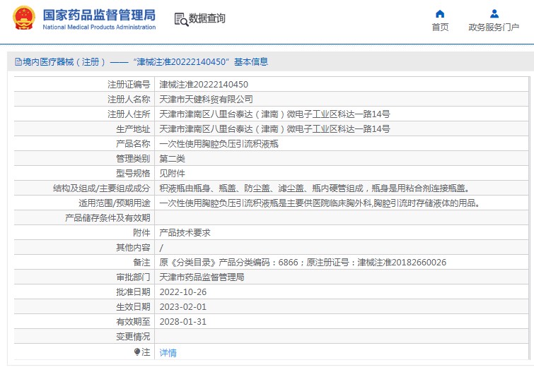Open the 详情 link
The image size is (534, 372).
168,353
